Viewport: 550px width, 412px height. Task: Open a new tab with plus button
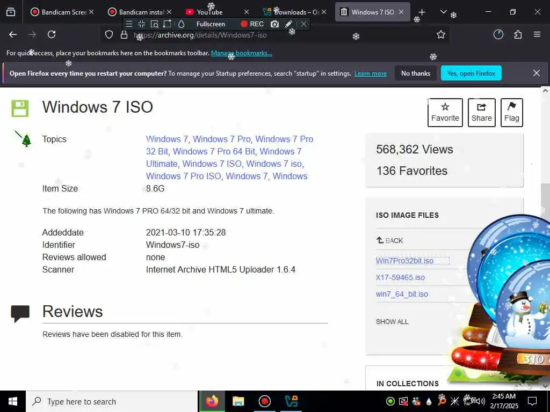point(422,12)
